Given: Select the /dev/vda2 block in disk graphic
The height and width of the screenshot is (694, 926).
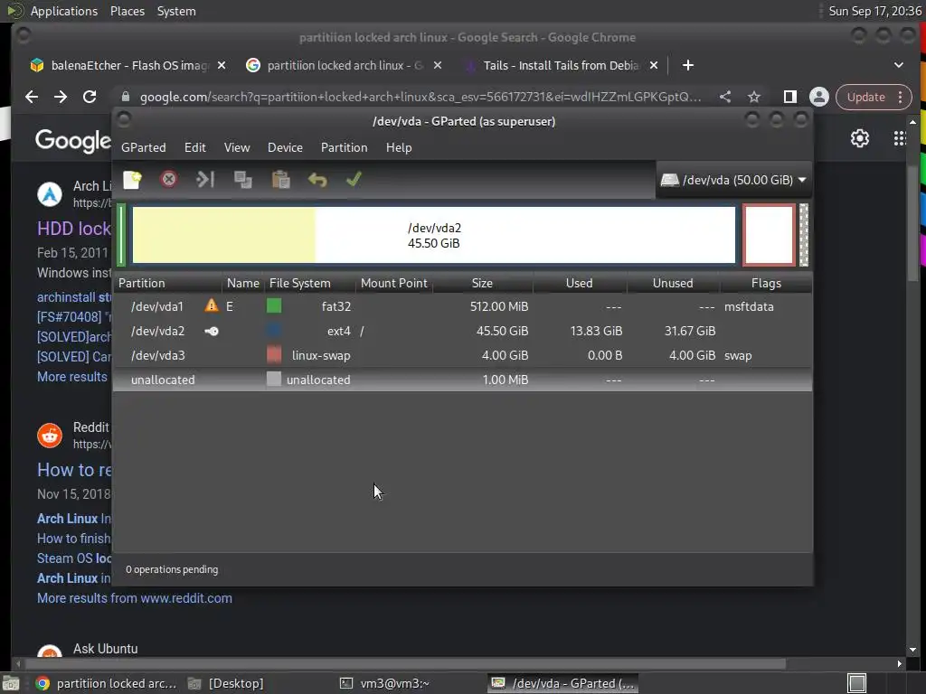Looking at the screenshot, I should tap(433, 235).
